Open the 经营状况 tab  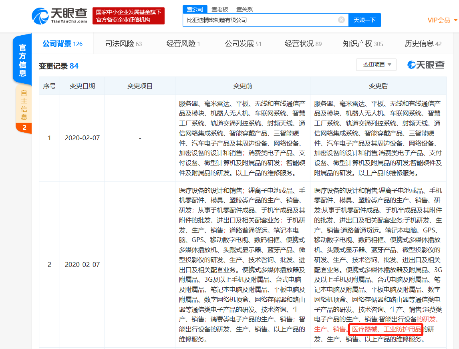pyautogui.click(x=303, y=44)
